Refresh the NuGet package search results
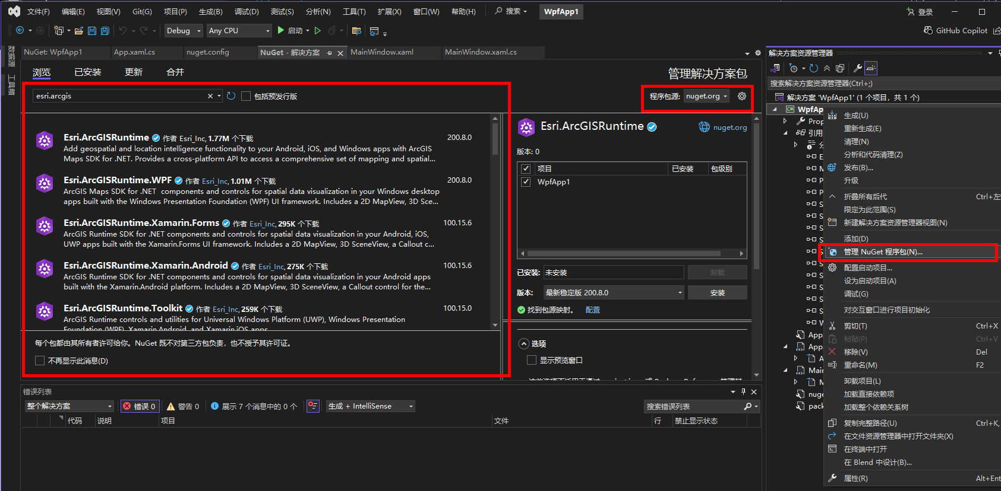Screen dimensions: 1001x491 [231, 96]
